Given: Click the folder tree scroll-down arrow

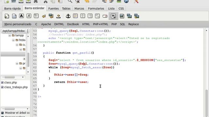Looking at the screenshot, I should [28, 72].
